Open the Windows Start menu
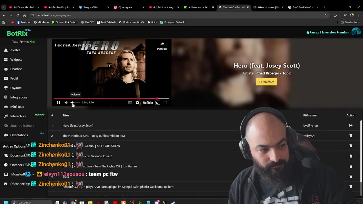The image size is (363, 204). (6, 202)
